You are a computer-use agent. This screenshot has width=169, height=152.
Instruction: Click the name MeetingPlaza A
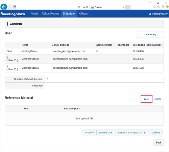pyautogui.click(x=30, y=68)
